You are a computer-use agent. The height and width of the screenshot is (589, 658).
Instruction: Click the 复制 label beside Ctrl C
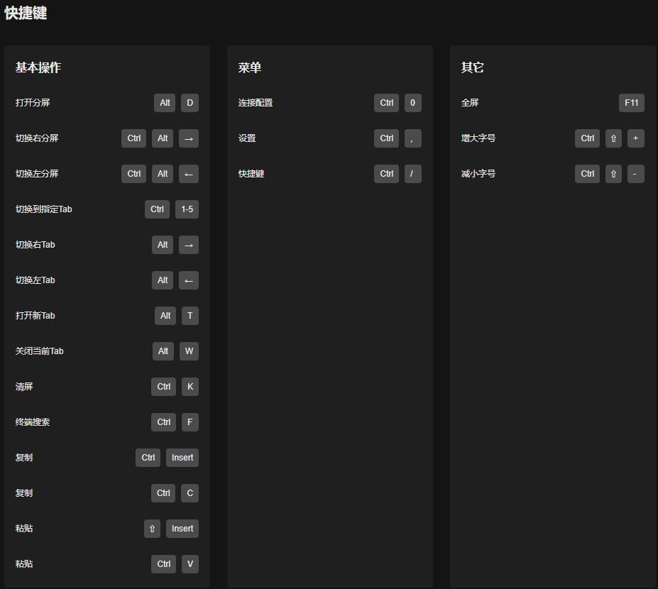(24, 493)
